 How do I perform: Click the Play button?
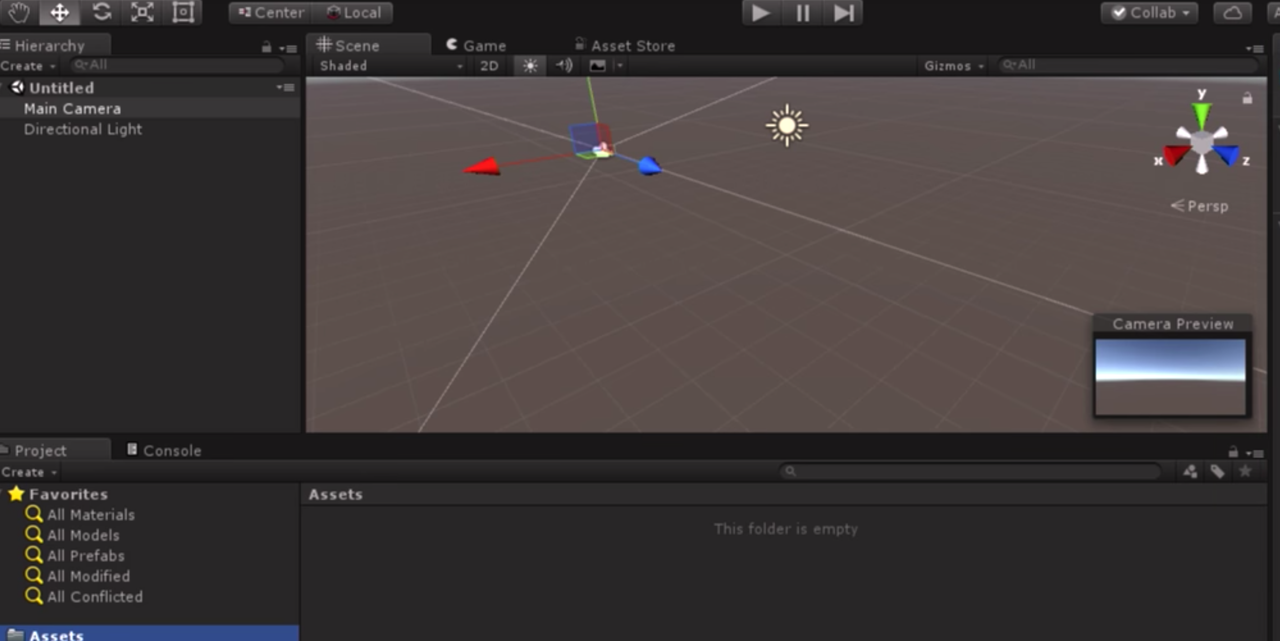[760, 13]
